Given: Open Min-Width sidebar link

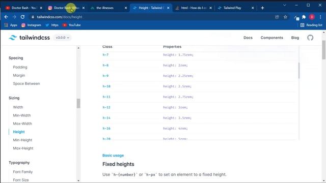Looking at the screenshot, I should (x=21, y=115).
